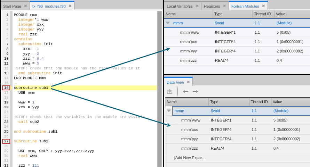The height and width of the screenshot is (167, 310).
Task: Close the tx_f90_modules.f90 editor tab
Action: (x=70, y=6)
